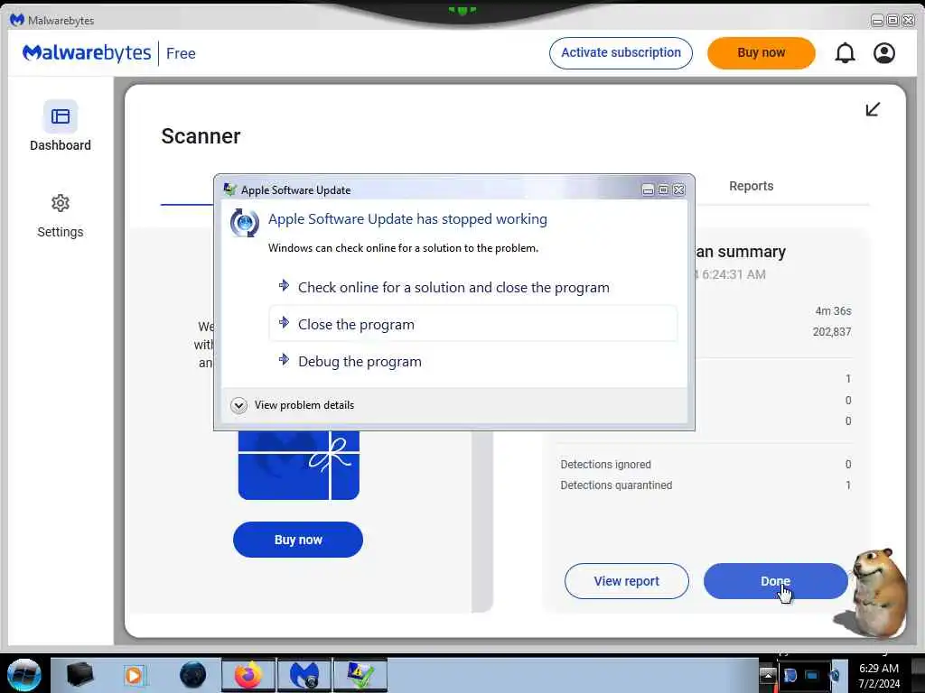Viewport: 925px width, 693px height.
Task: Open the Windows Start orb
Action: 24,675
